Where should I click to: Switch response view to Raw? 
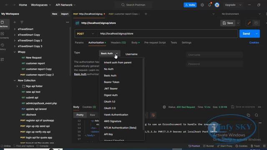click(x=93, y=115)
